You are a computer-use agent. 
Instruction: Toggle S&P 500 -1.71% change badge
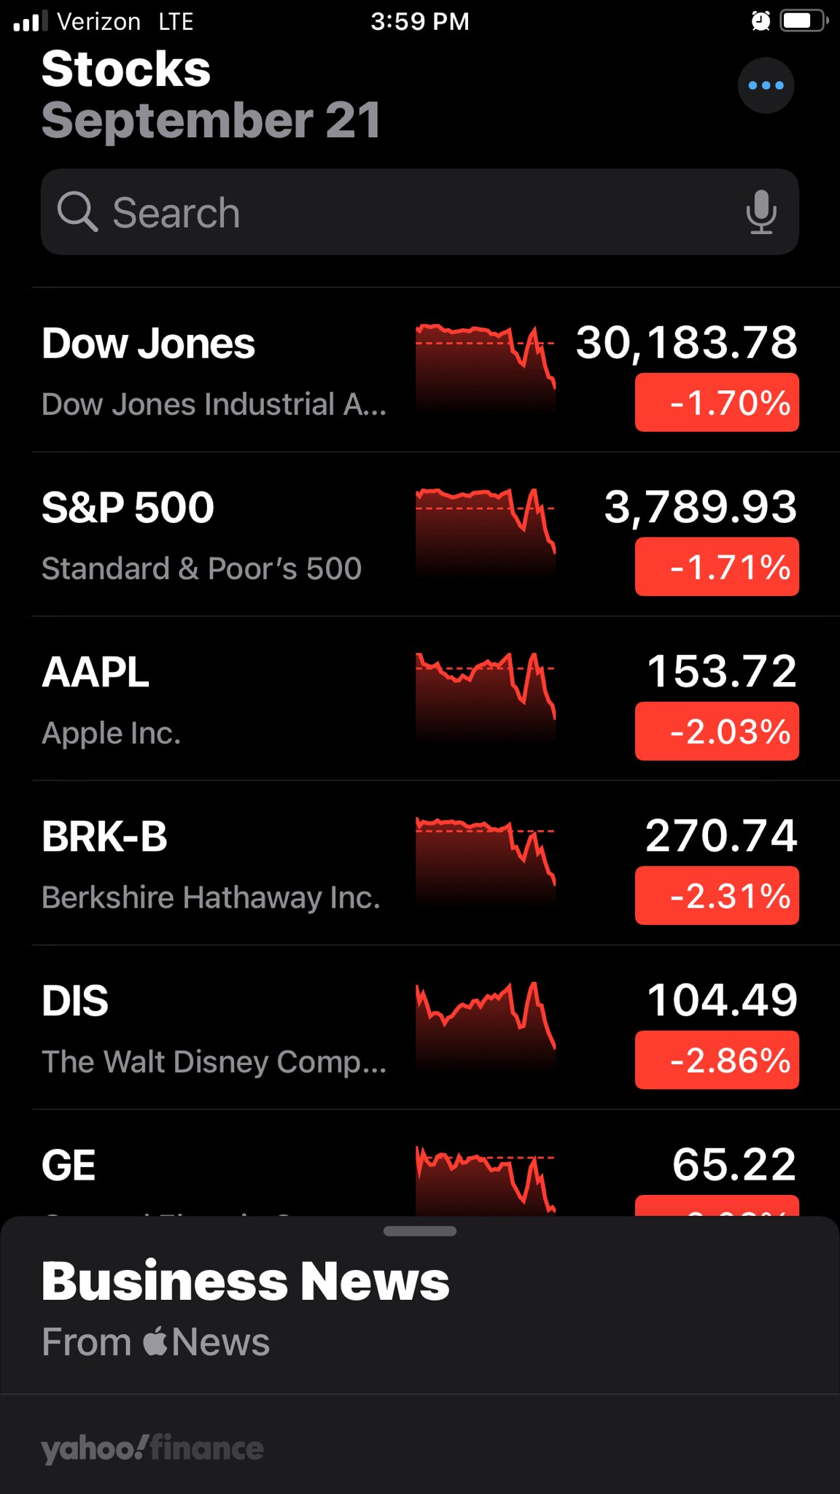[x=717, y=567]
